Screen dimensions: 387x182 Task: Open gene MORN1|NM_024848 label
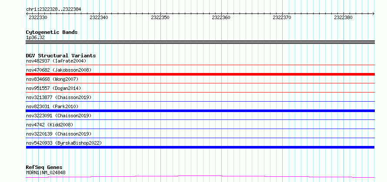pos(46,172)
